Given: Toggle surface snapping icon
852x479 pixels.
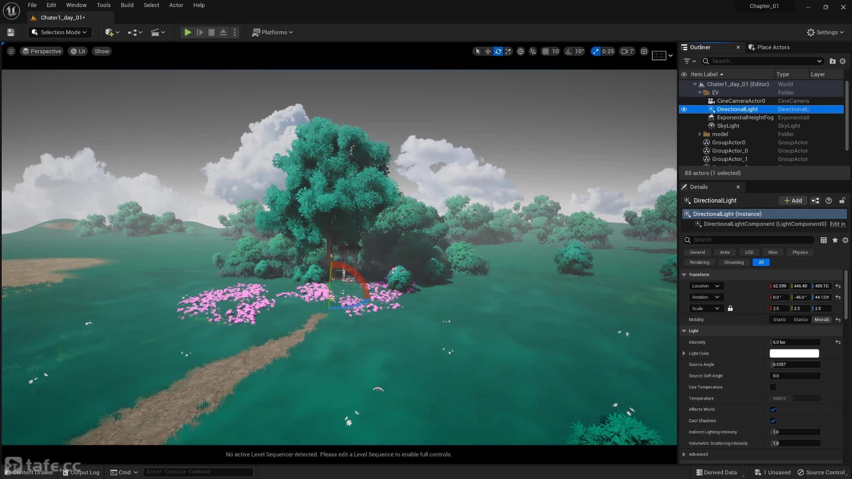Looking at the screenshot, I should (533, 51).
